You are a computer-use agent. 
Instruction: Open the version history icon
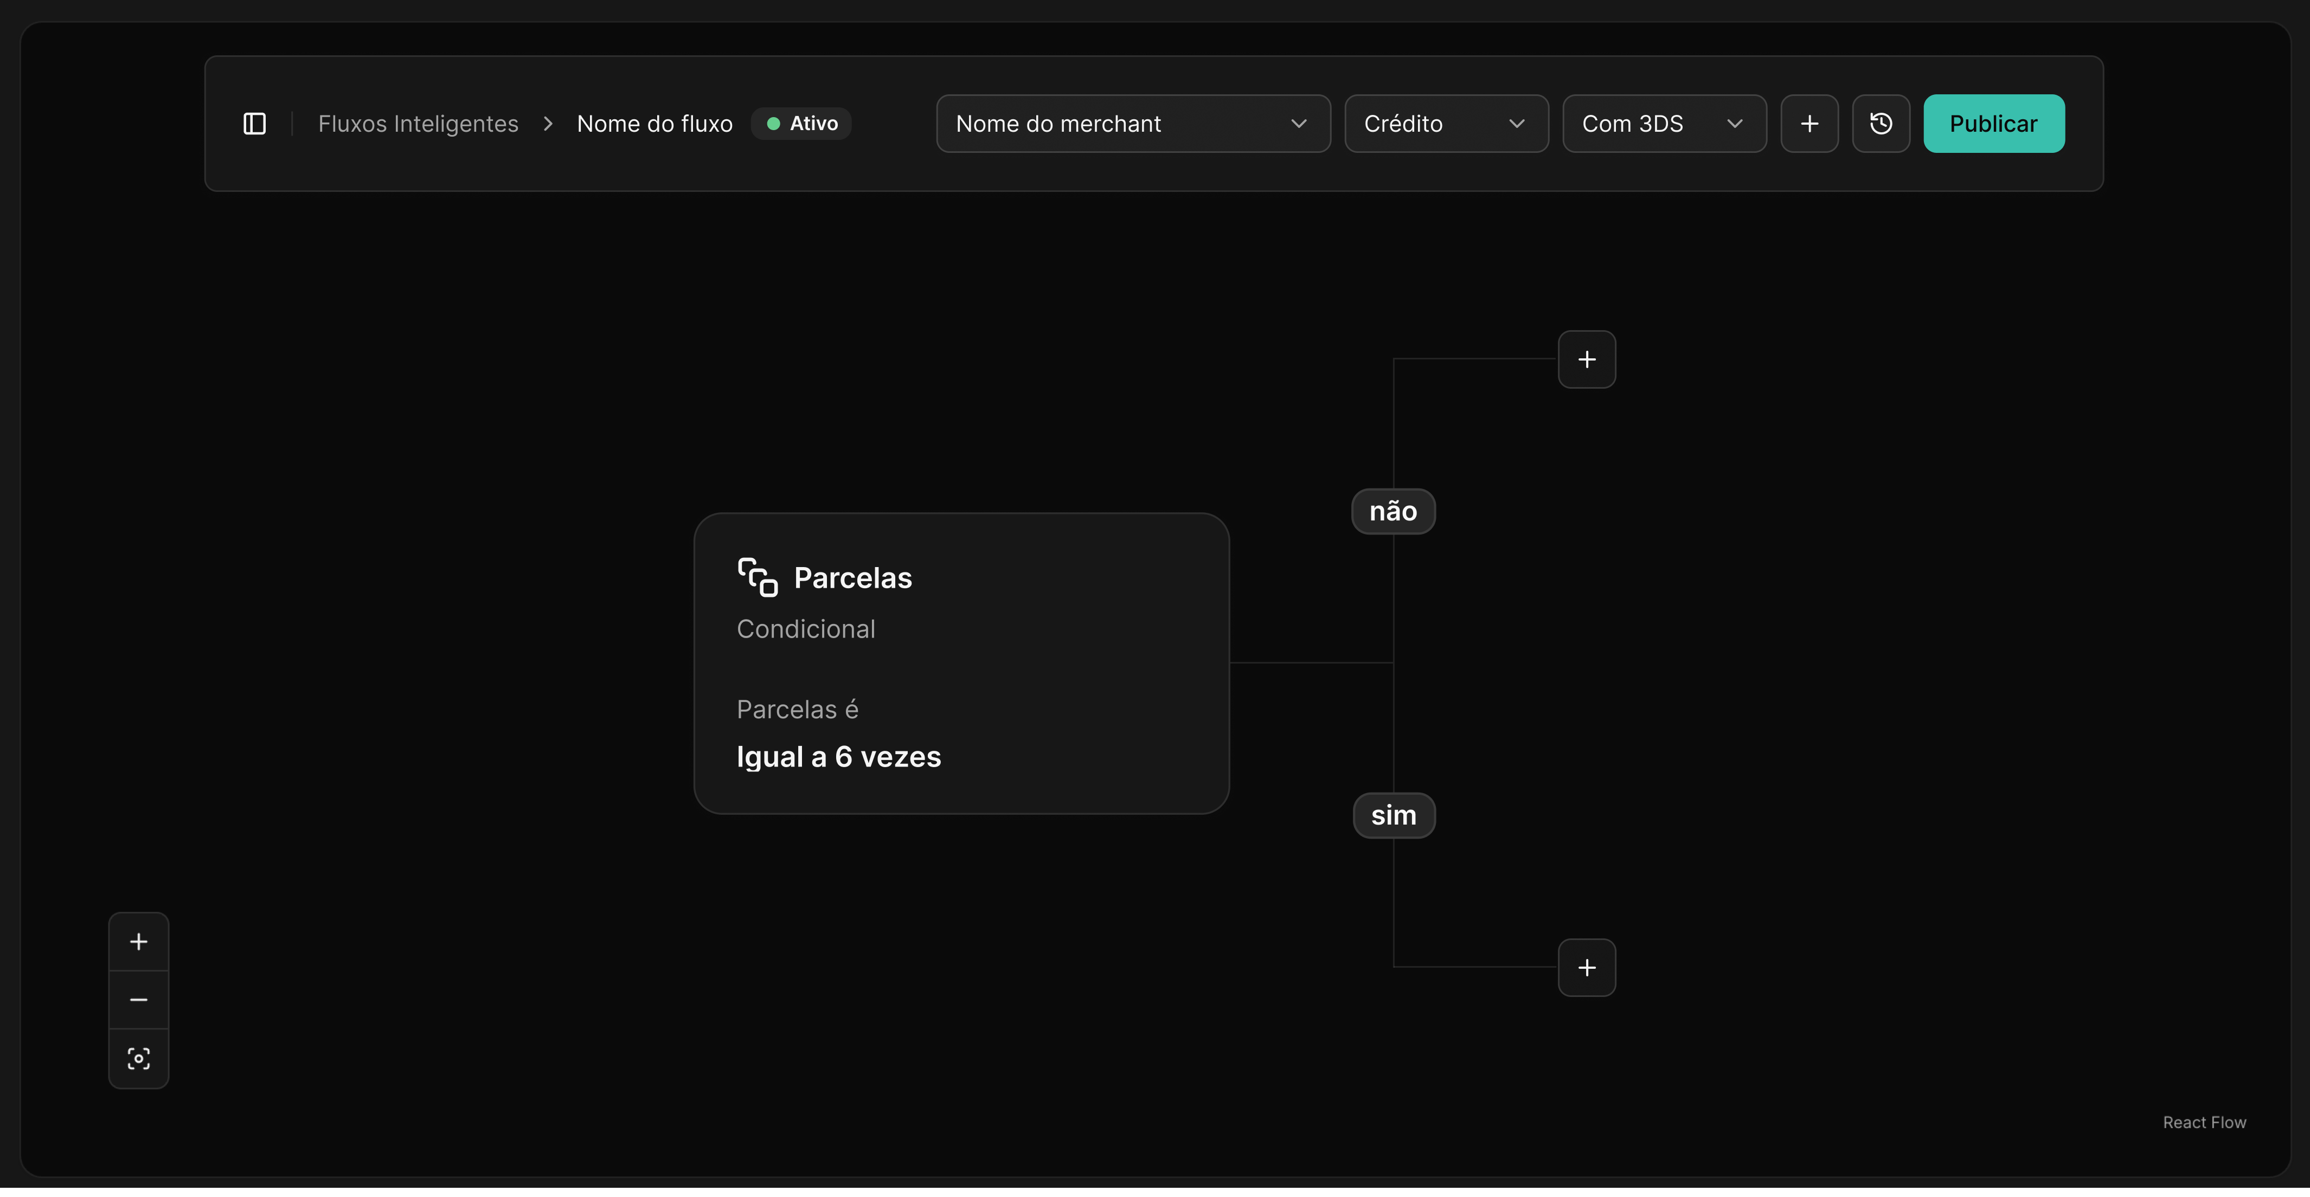[1882, 124]
